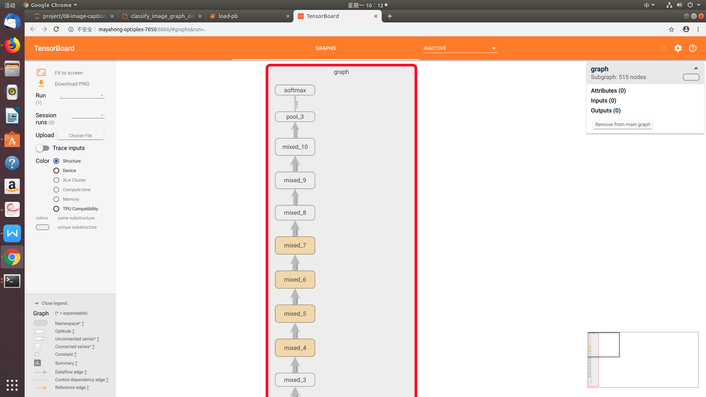Reload the browser page
706x397 pixels.
pos(56,29)
